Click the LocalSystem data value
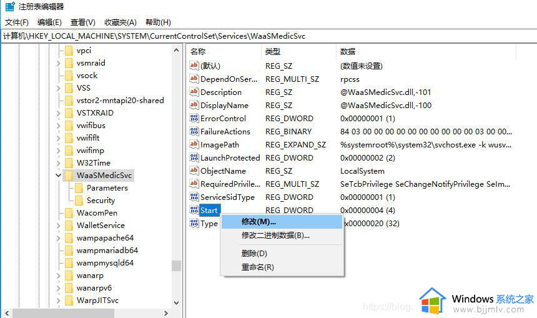Screen dimensions: 537x318 click(362, 171)
